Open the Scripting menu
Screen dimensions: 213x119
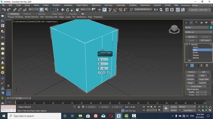(x=133, y=5)
